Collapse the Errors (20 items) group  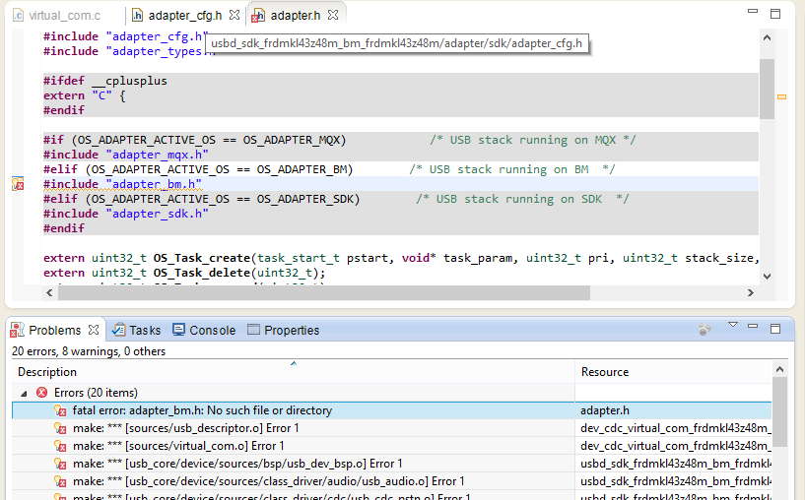[24, 394]
